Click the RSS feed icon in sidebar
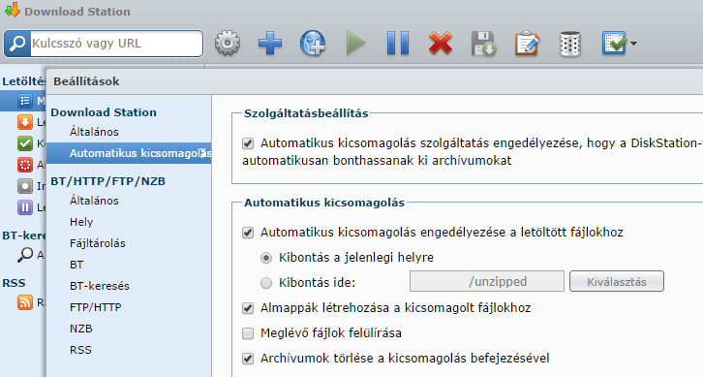 coord(25,302)
